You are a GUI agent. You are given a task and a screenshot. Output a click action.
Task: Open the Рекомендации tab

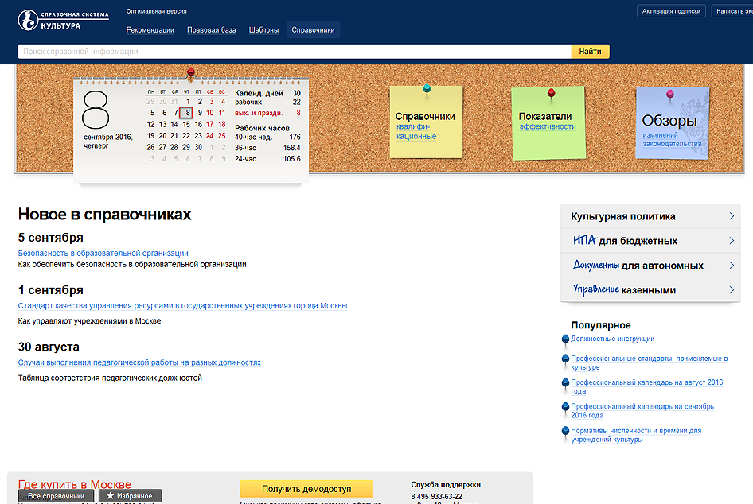(150, 30)
